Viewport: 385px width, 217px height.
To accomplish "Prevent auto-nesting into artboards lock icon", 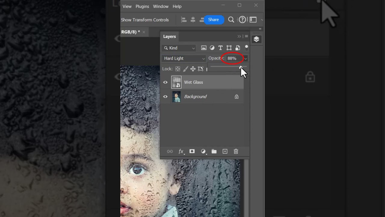I will (201, 69).
